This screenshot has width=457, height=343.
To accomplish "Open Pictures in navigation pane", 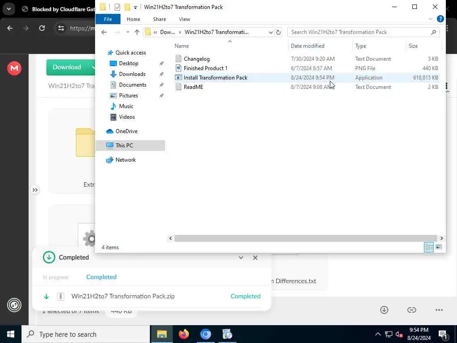I will coord(128,96).
